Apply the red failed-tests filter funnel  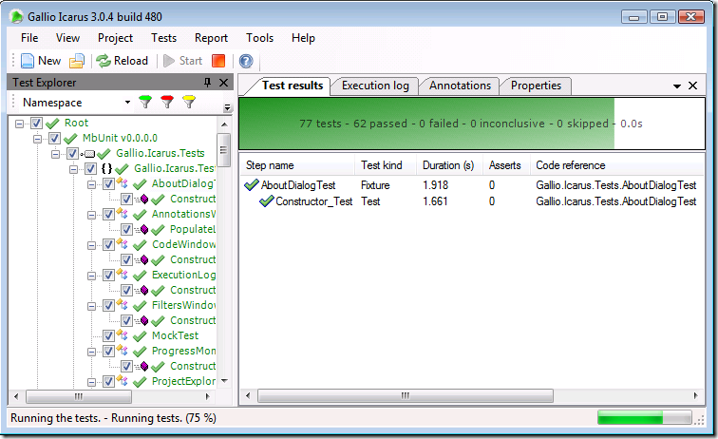[x=167, y=102]
